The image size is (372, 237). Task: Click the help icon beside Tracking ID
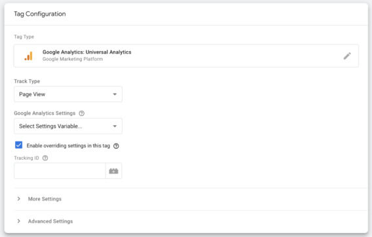point(45,158)
